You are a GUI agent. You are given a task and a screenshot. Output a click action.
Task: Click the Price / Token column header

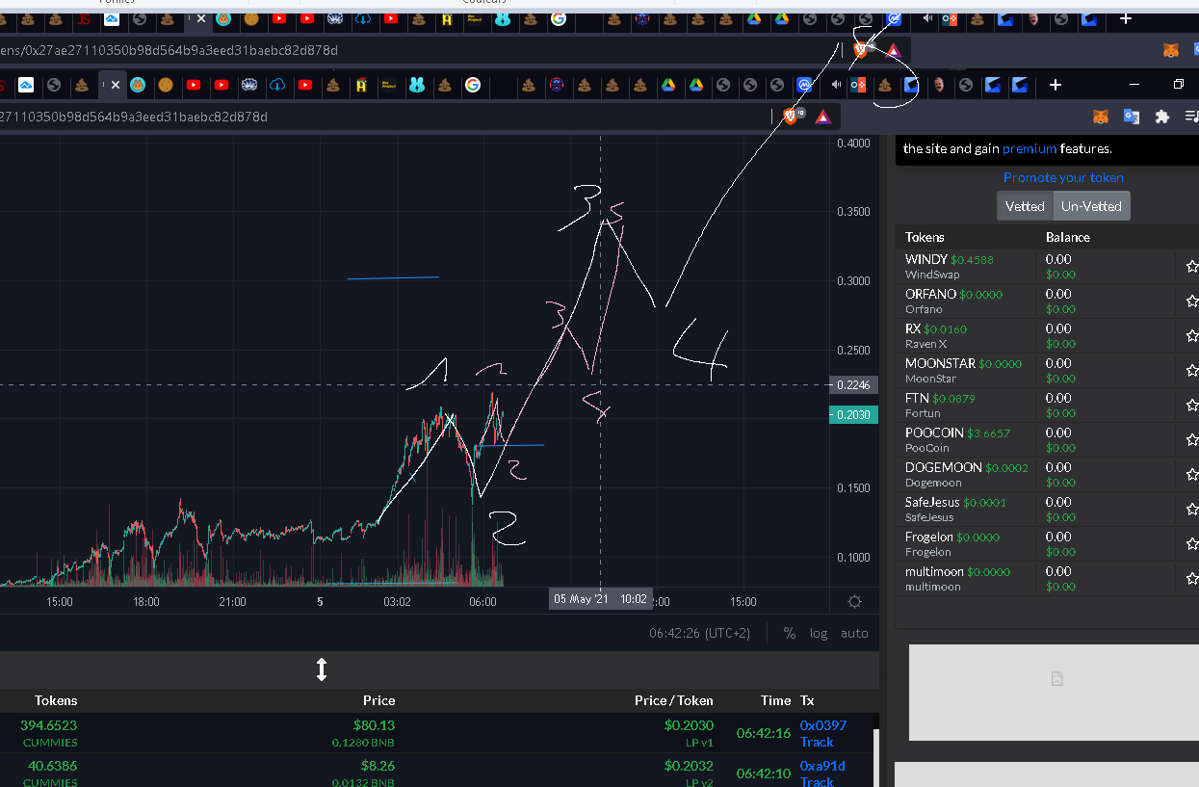pyautogui.click(x=674, y=700)
